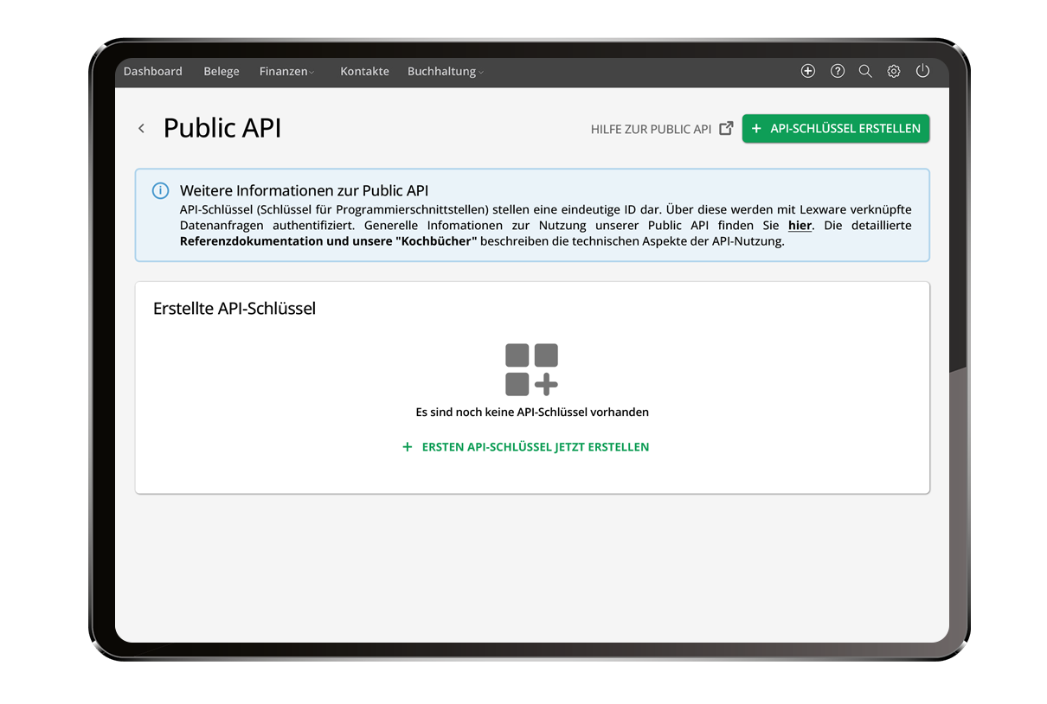Follow the underlined "hier" link
Screen dimensions: 1047x704
click(x=800, y=226)
